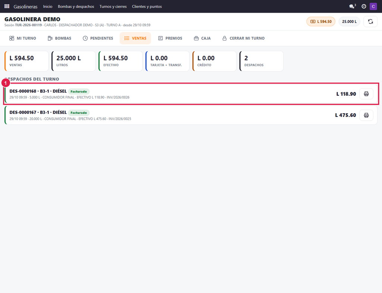Click Facturado badge on DES-0000168

tap(79, 92)
